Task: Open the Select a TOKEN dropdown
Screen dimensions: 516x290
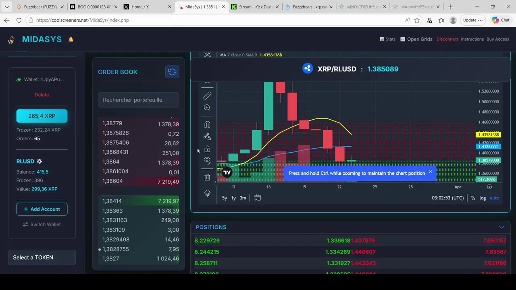Action: tap(42, 257)
